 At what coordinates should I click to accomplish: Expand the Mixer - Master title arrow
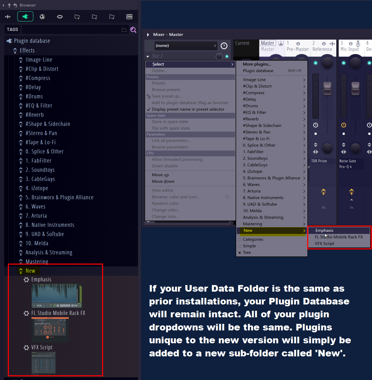tap(148, 35)
